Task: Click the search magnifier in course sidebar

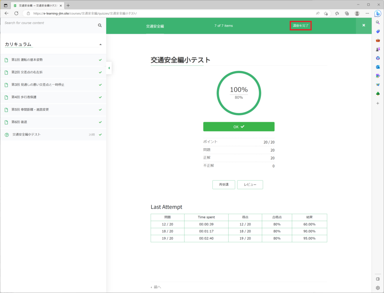Action: click(100, 25)
